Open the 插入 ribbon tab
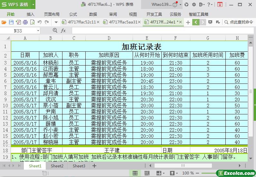Image resolution: width=256 pixels, height=177 pixels. 31,14
